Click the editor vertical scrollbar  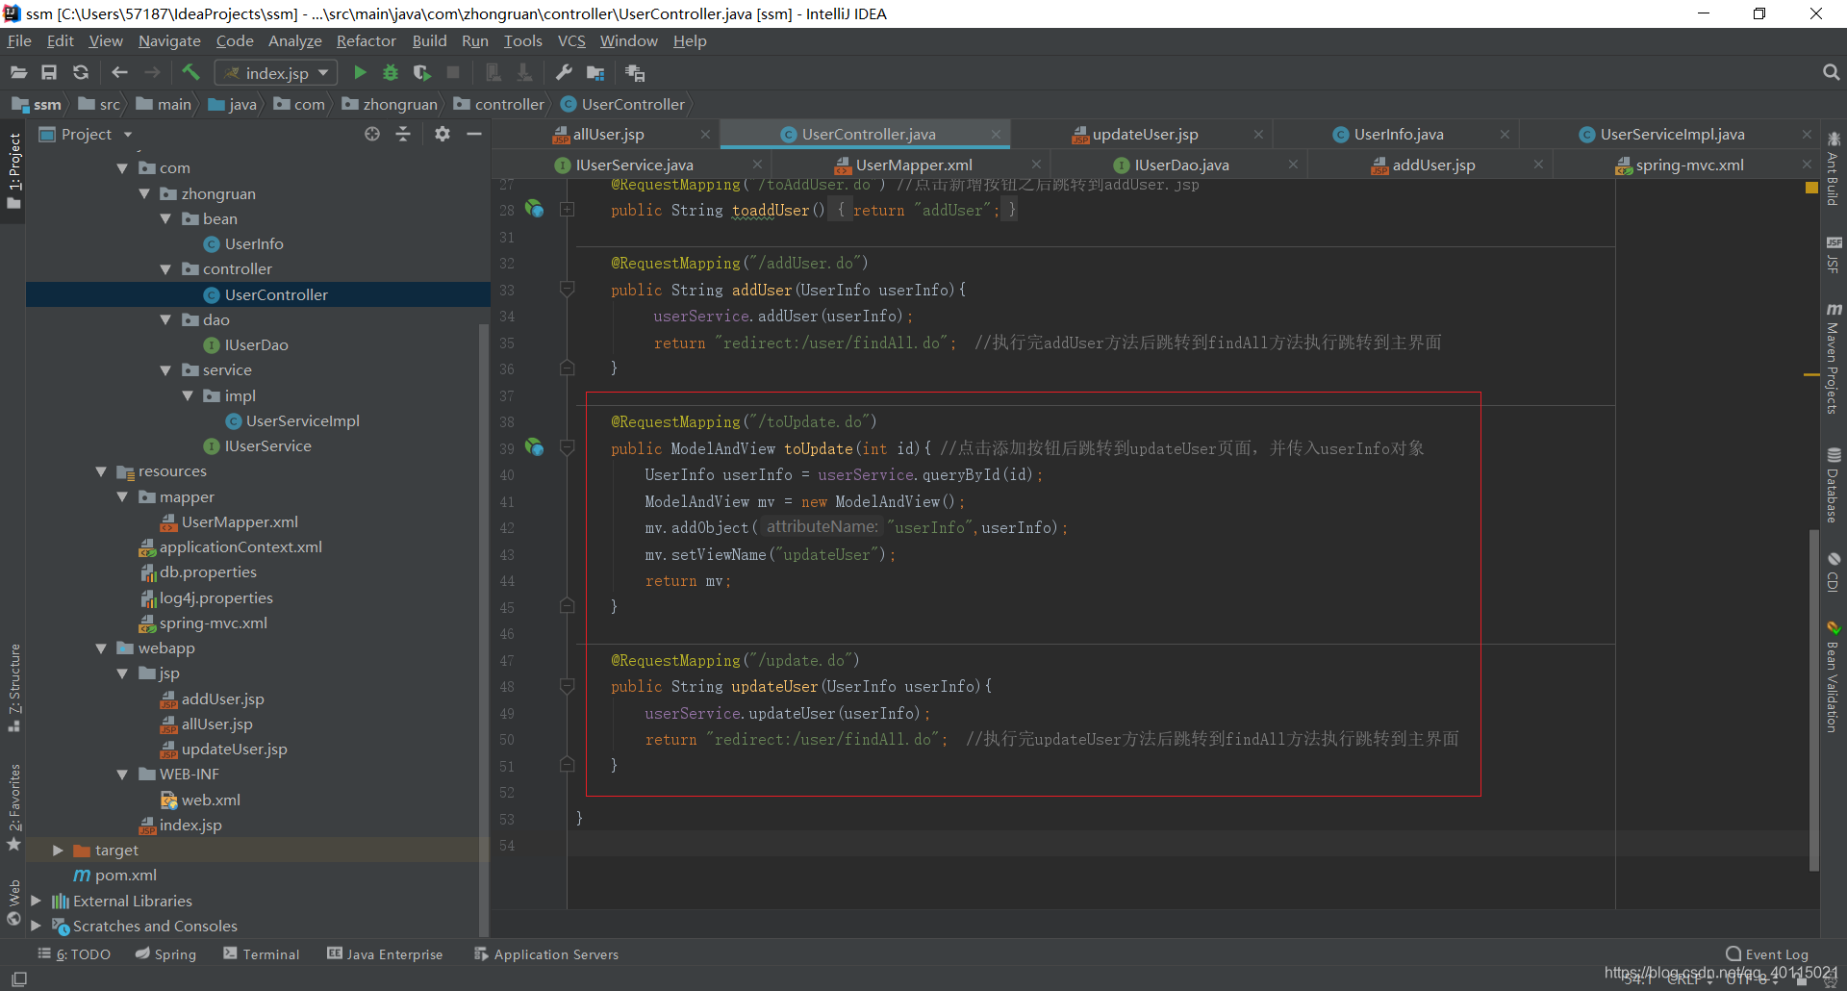[1814, 699]
